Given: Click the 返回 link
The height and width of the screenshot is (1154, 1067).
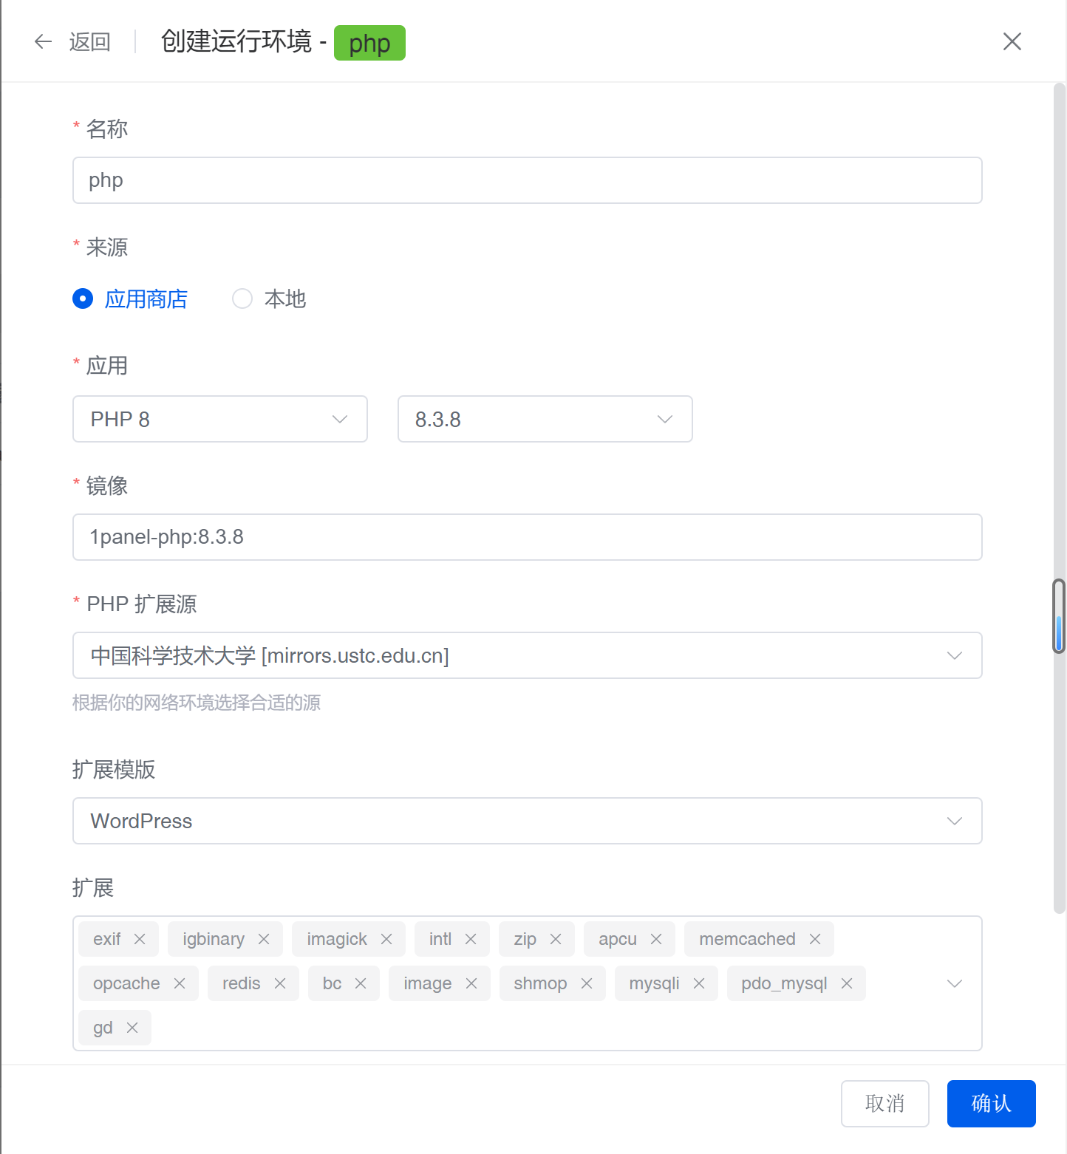Looking at the screenshot, I should click(89, 42).
